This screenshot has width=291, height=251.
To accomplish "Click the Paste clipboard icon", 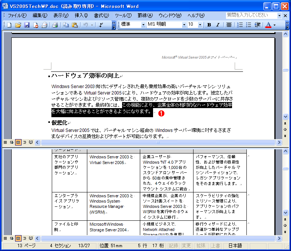I will (75, 25).
